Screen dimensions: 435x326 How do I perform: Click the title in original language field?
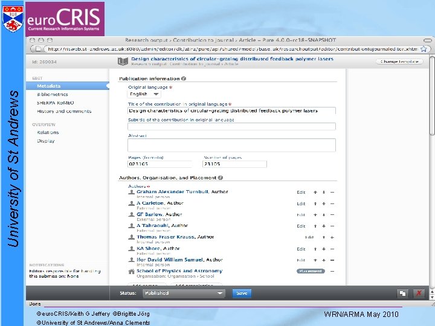[x=231, y=110]
